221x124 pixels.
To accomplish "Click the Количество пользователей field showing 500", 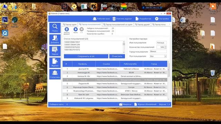I will 161,47.
